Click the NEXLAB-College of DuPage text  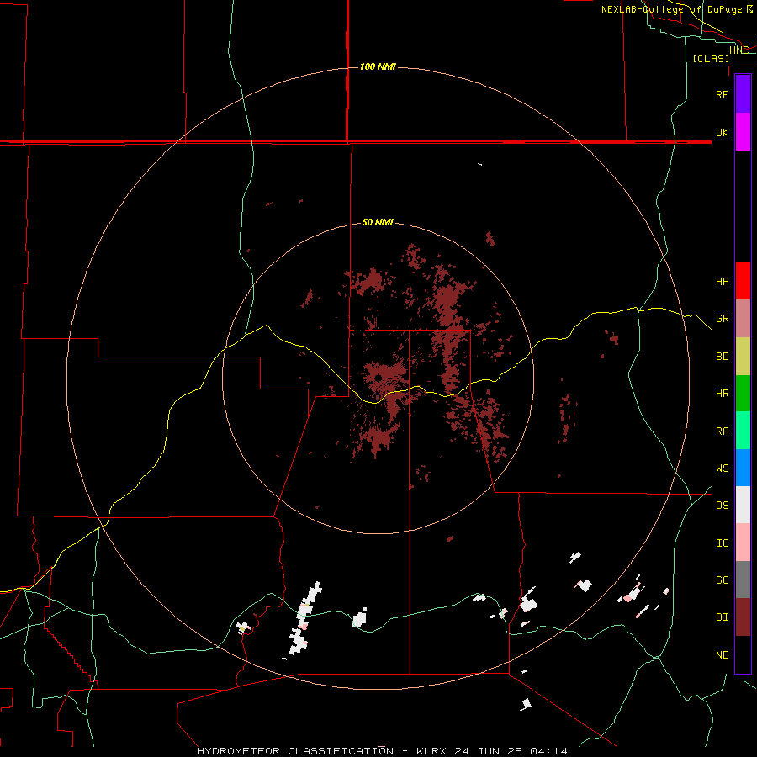pos(671,9)
